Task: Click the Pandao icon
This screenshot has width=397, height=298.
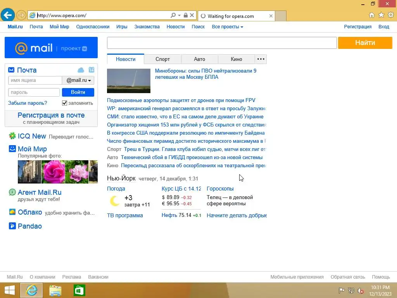Action: [12, 226]
